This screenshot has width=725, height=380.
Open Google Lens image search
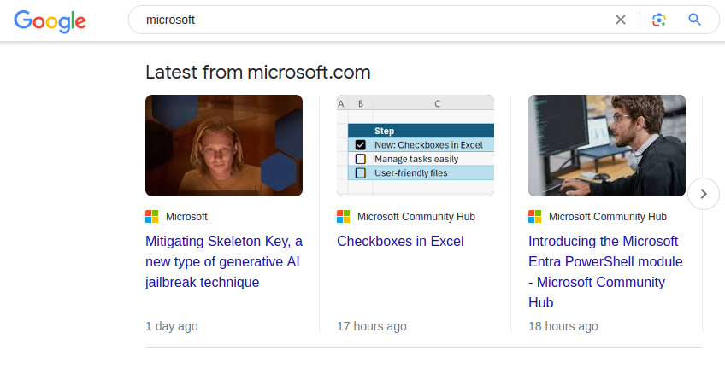[x=658, y=20]
